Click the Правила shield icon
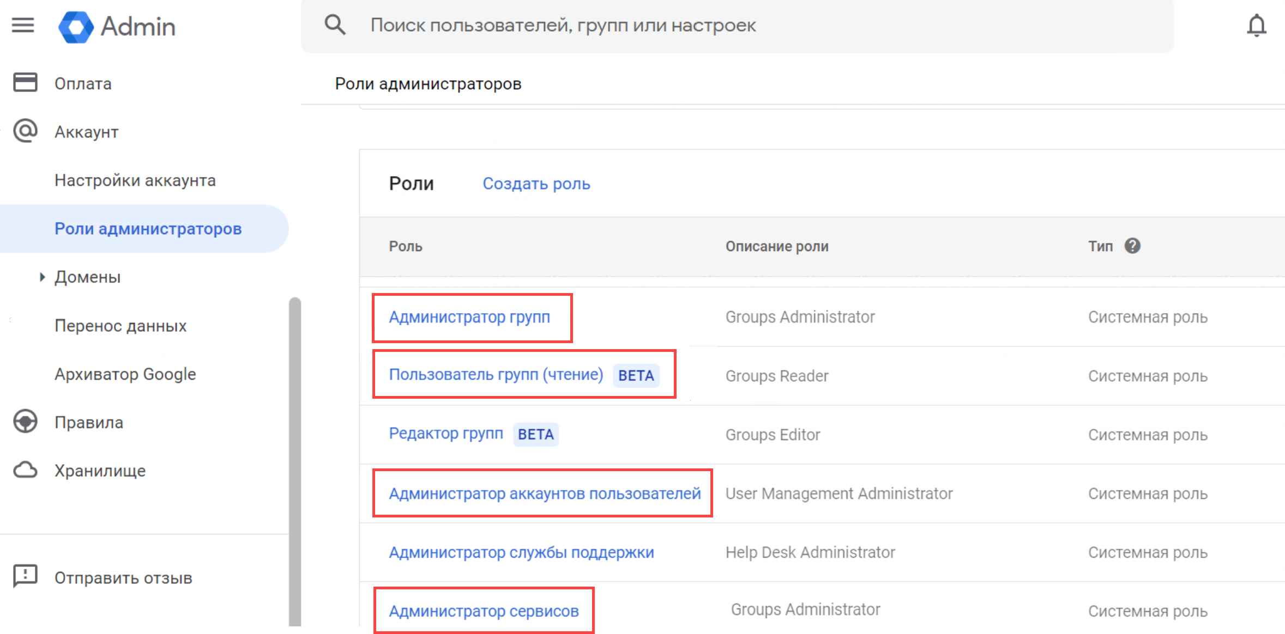This screenshot has height=634, width=1285. point(25,422)
